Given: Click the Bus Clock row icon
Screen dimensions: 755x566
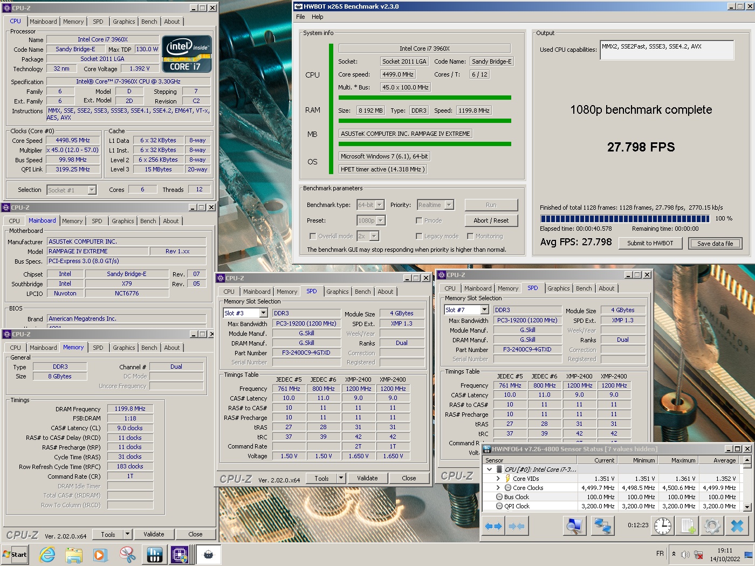Looking at the screenshot, I should point(500,497).
